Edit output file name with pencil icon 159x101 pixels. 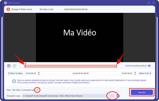[x=37, y=90]
